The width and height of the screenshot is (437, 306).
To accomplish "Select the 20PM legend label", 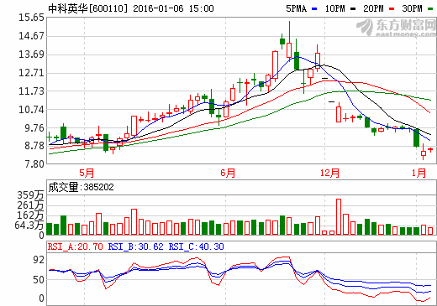I will [373, 8].
